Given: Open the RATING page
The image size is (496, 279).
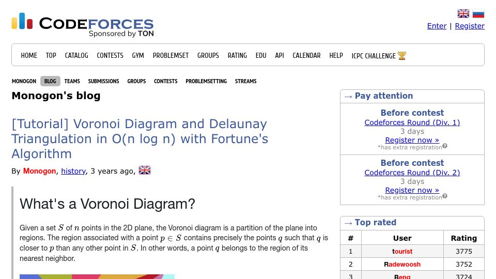Looking at the screenshot, I should pyautogui.click(x=237, y=55).
